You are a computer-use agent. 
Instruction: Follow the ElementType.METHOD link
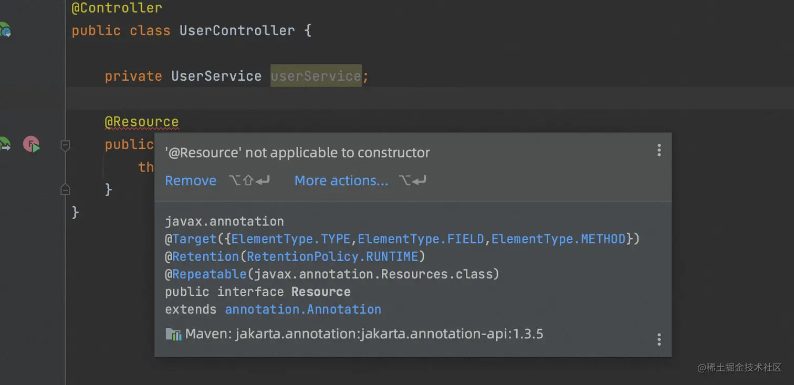tap(558, 239)
